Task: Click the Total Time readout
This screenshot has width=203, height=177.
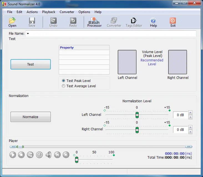Action: pos(170,158)
